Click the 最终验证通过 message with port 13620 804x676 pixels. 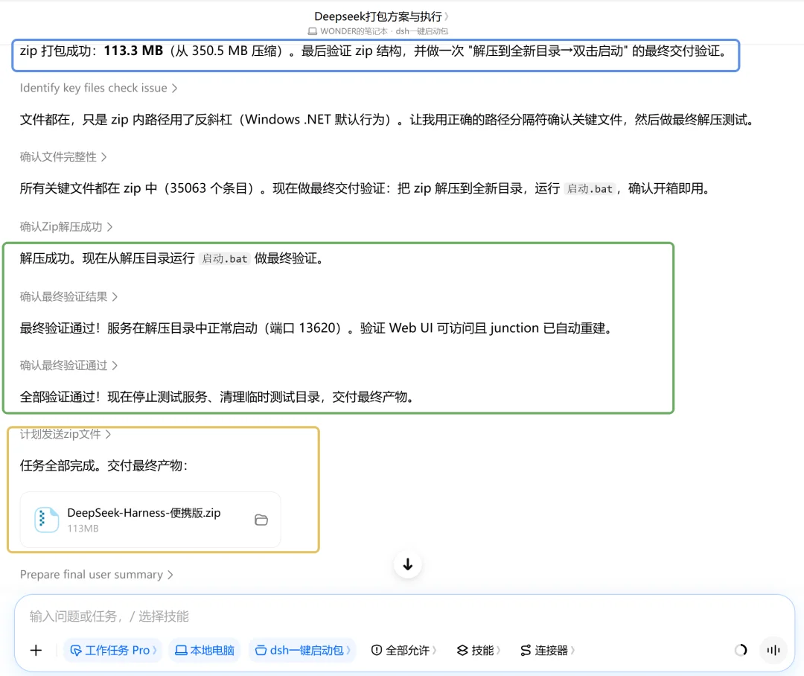(x=317, y=328)
